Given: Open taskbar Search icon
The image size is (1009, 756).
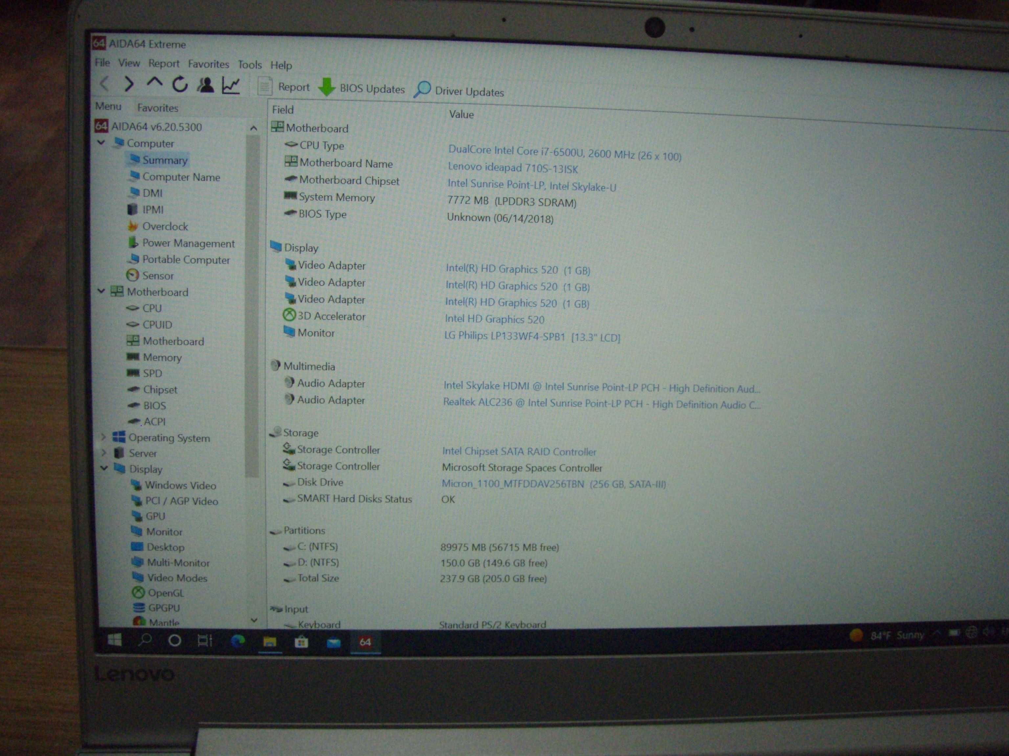Looking at the screenshot, I should point(145,640).
